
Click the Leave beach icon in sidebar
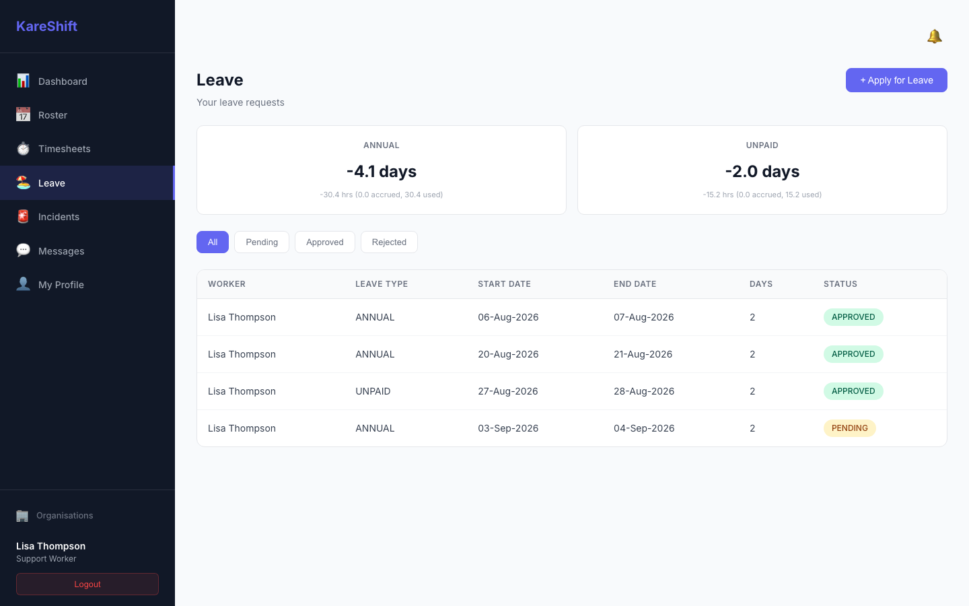tap(23, 182)
